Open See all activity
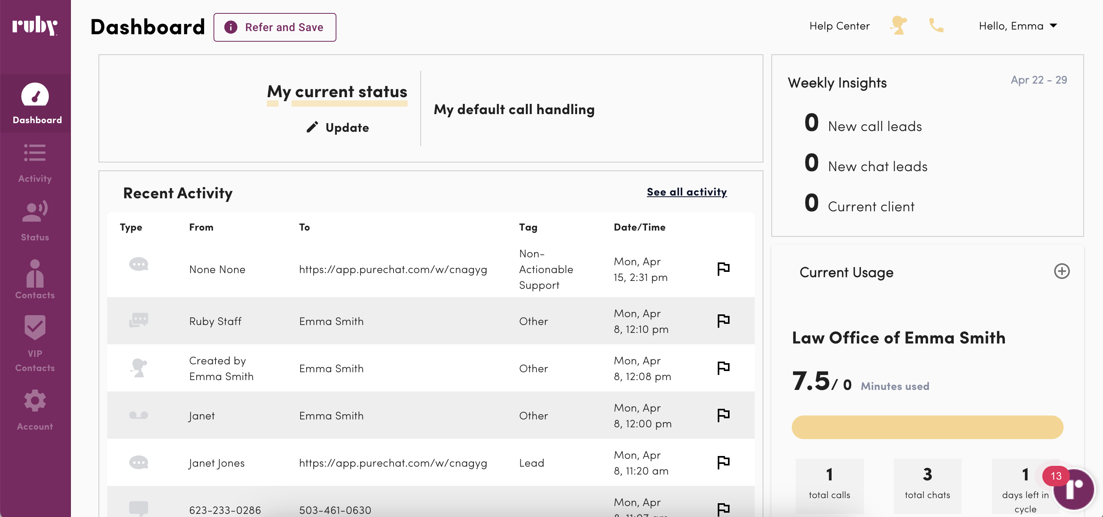Viewport: 1103px width, 517px height. coord(687,192)
